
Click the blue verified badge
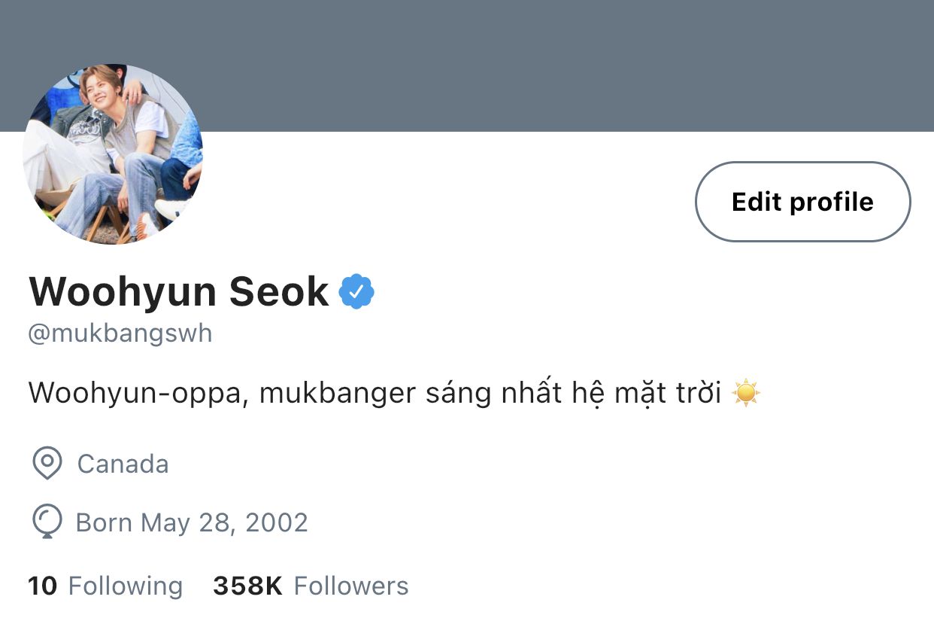(356, 292)
